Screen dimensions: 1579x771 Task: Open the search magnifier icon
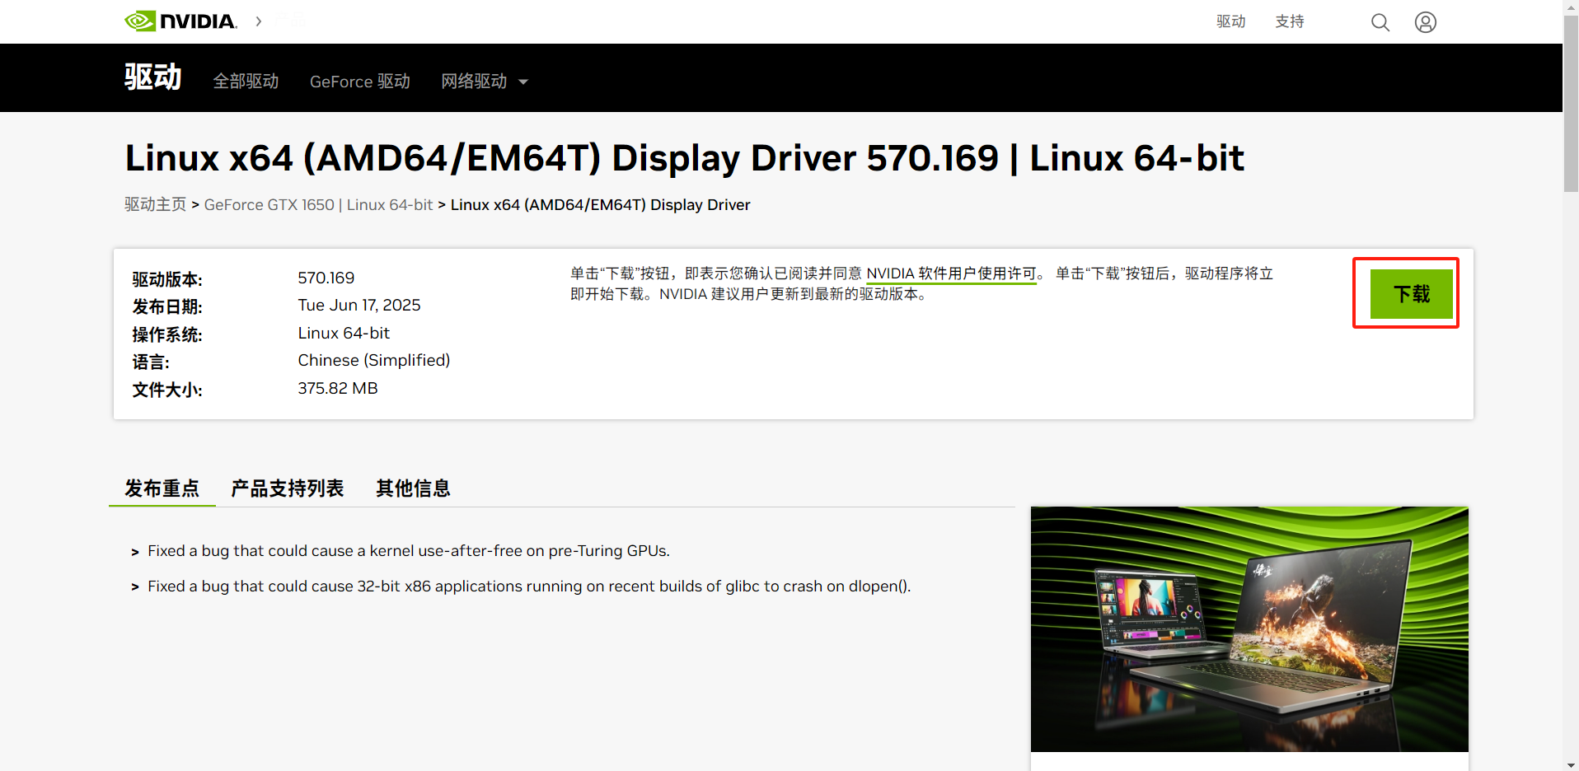[1380, 22]
